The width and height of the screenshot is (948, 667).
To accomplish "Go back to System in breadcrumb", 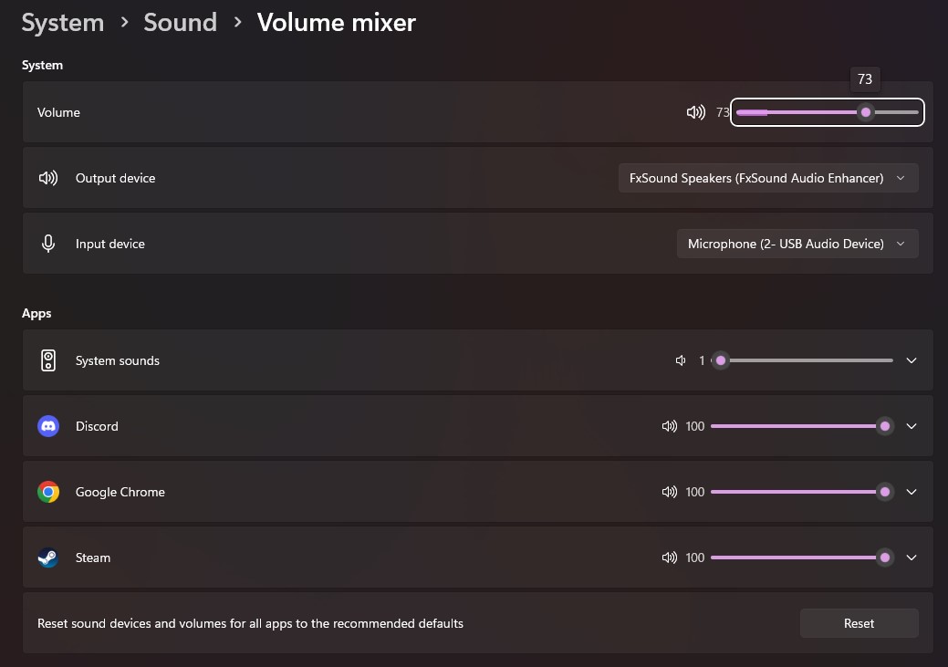I will click(63, 23).
